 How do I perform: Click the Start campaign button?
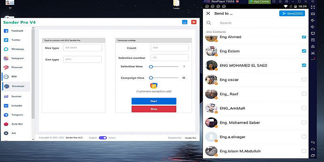tap(154, 101)
